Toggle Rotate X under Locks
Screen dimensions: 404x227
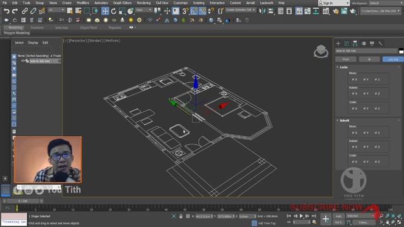coord(355,94)
